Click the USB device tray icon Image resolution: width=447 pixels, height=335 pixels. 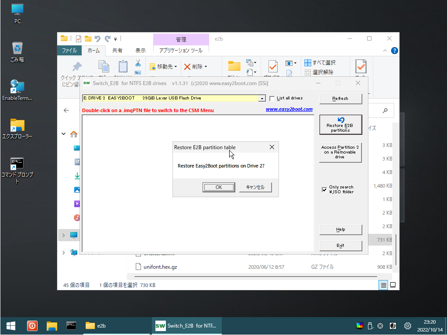(370, 325)
